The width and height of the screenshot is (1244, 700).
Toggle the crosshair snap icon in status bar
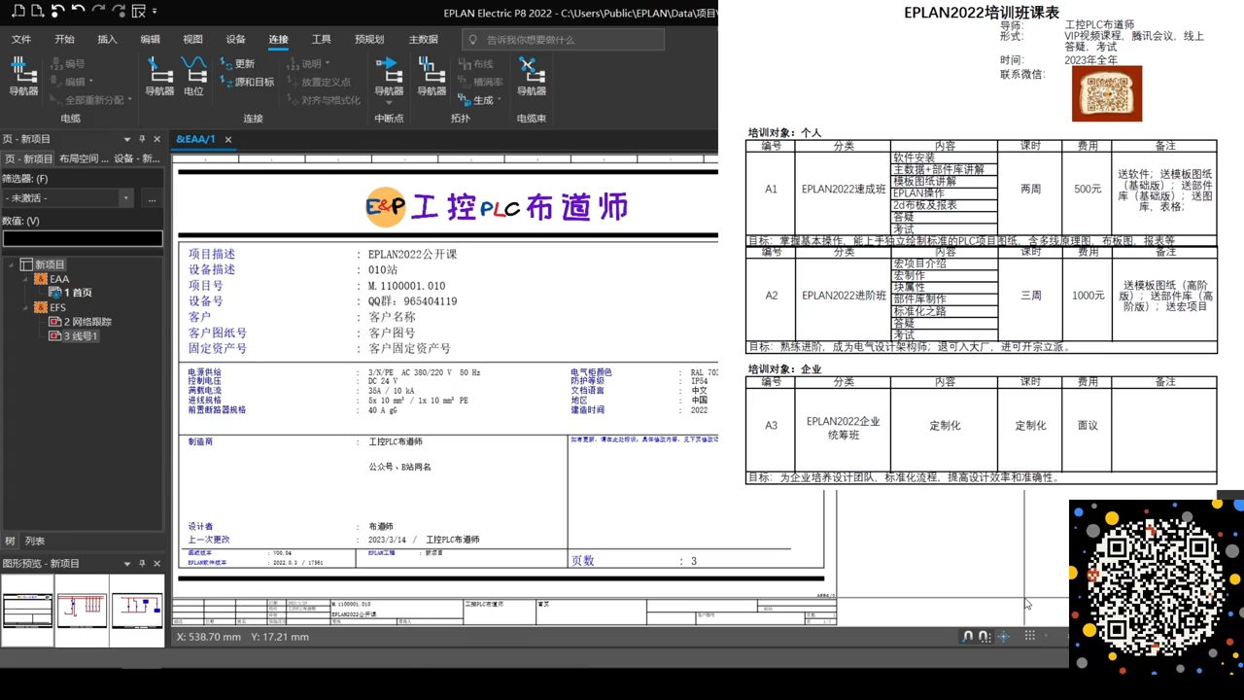(x=1004, y=637)
